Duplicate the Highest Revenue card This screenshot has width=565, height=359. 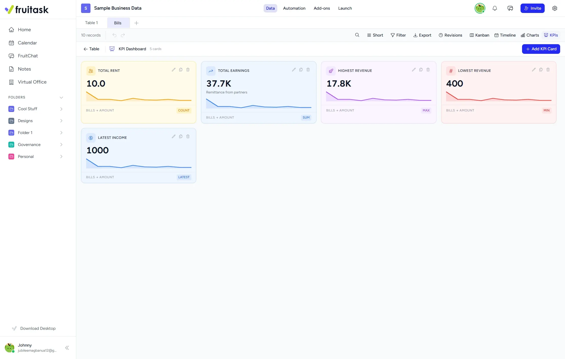click(421, 70)
